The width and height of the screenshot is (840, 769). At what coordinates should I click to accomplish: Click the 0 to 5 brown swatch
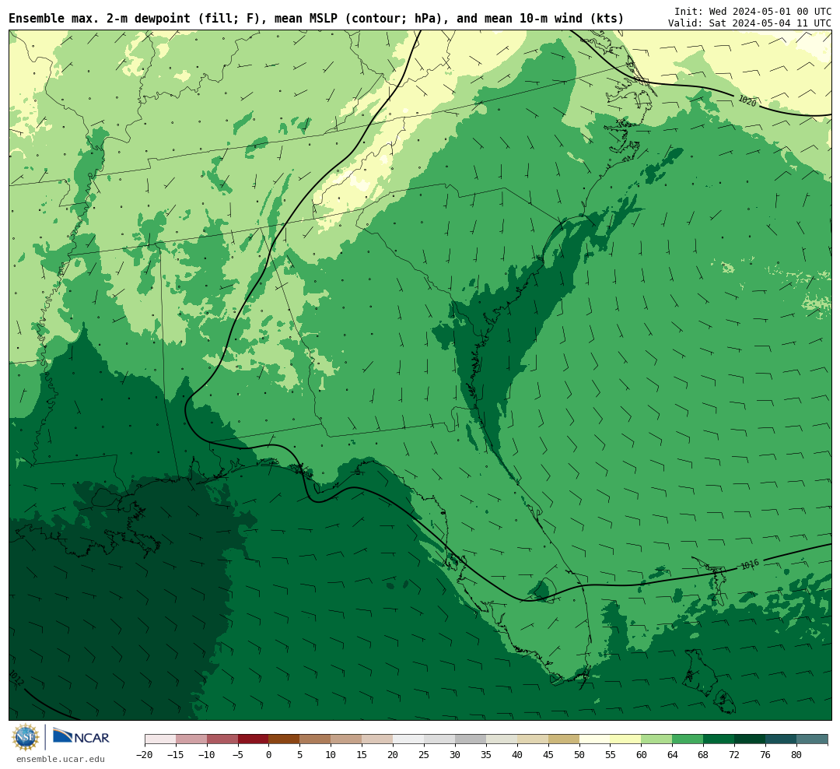click(285, 739)
